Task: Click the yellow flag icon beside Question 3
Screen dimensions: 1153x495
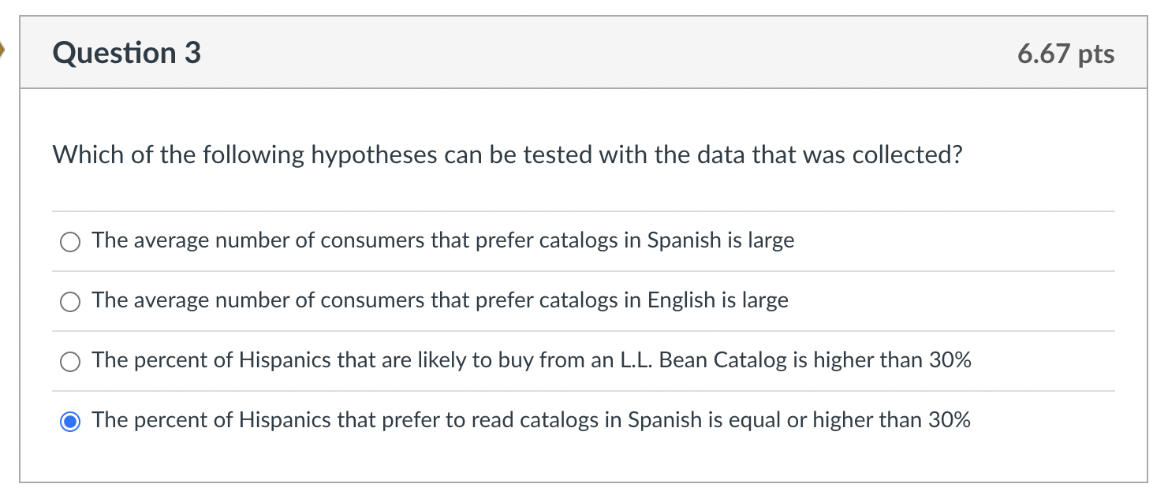Action: click(x=2, y=52)
